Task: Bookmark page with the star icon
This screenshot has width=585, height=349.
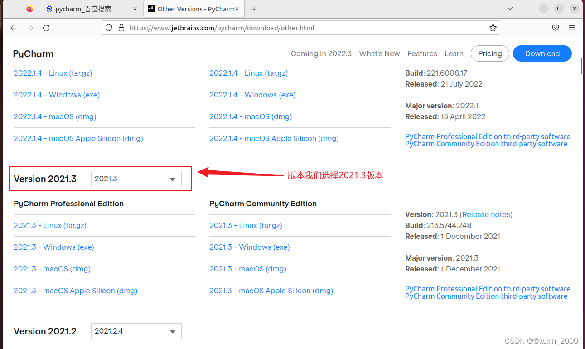Action: pyautogui.click(x=493, y=28)
